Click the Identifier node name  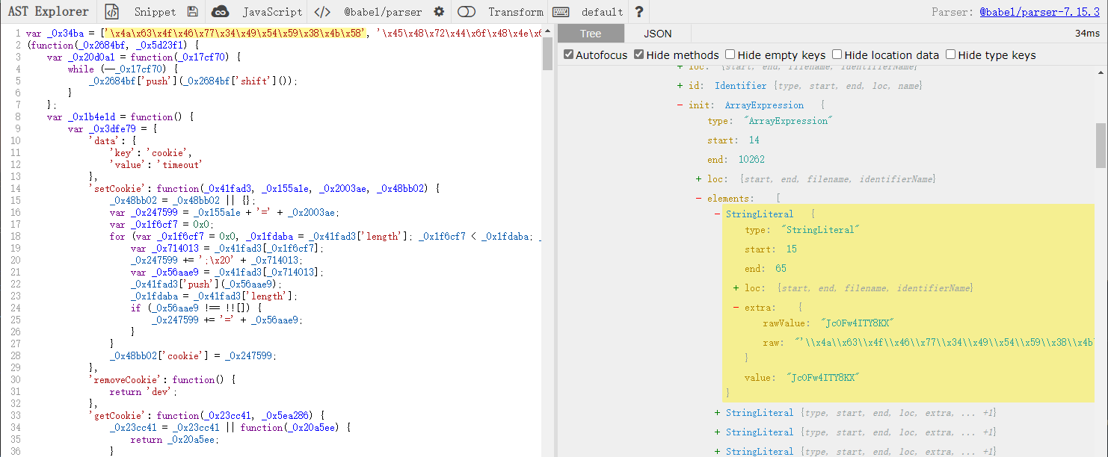(742, 86)
